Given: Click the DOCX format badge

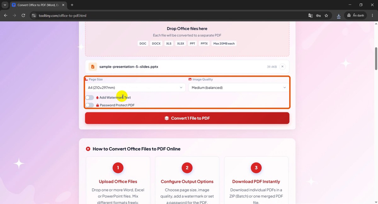Looking at the screenshot, I should tap(156, 44).
